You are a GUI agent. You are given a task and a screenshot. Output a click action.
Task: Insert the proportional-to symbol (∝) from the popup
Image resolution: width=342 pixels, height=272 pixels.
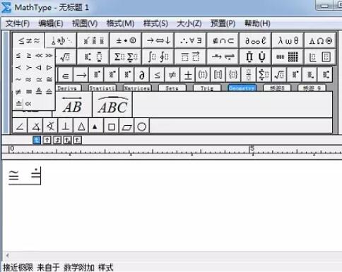point(28,103)
